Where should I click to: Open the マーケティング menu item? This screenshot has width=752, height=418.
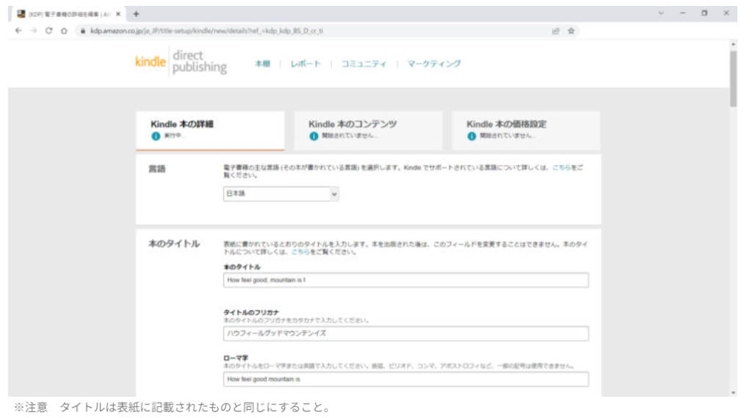[434, 64]
